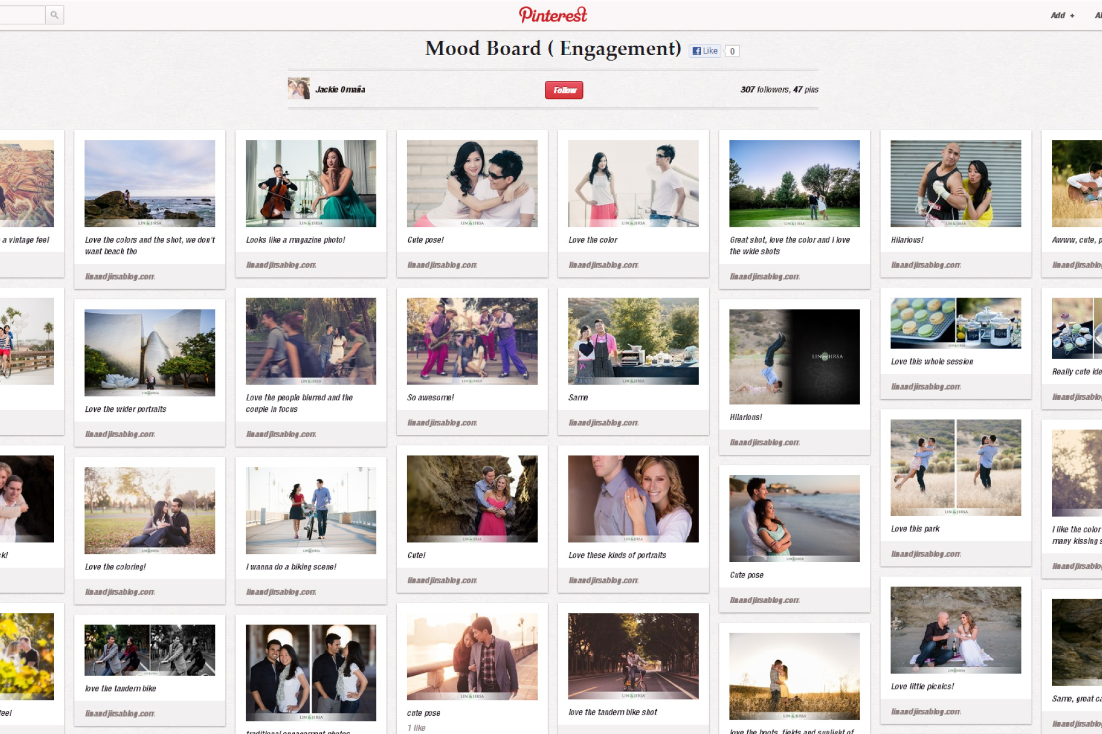
Task: Click the Pinterest logo
Action: pyautogui.click(x=553, y=15)
